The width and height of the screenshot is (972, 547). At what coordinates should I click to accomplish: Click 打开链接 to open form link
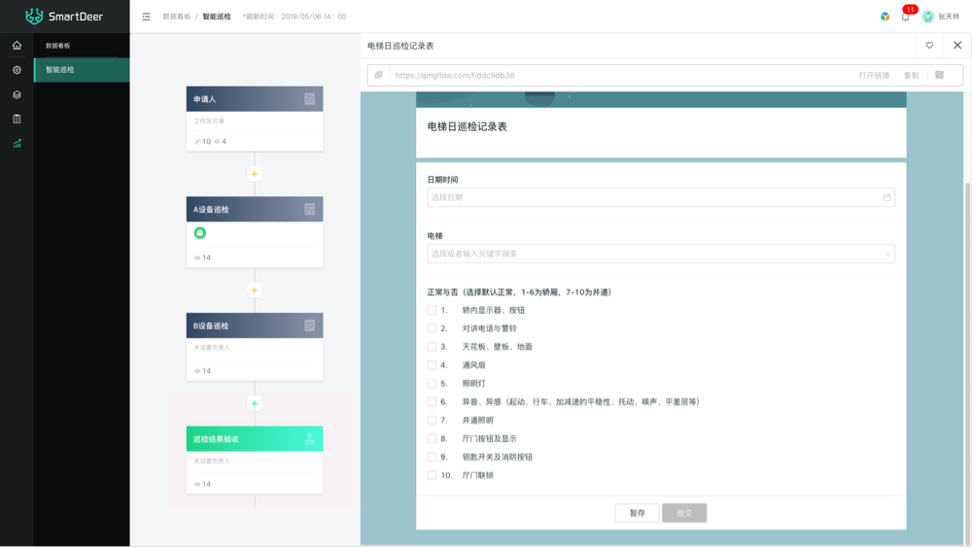click(874, 75)
